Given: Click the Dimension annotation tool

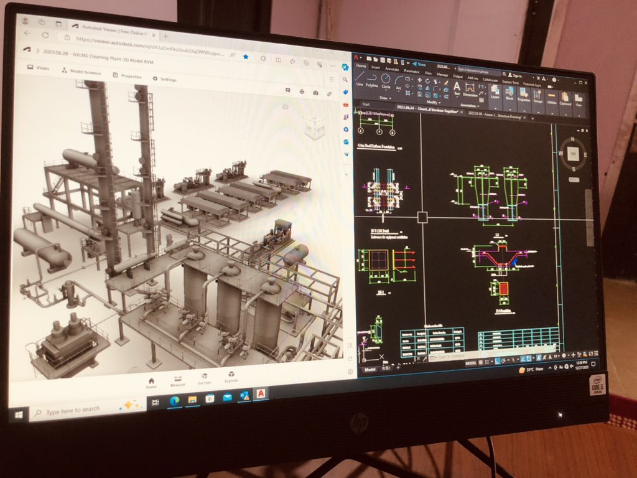Looking at the screenshot, I should (x=470, y=90).
